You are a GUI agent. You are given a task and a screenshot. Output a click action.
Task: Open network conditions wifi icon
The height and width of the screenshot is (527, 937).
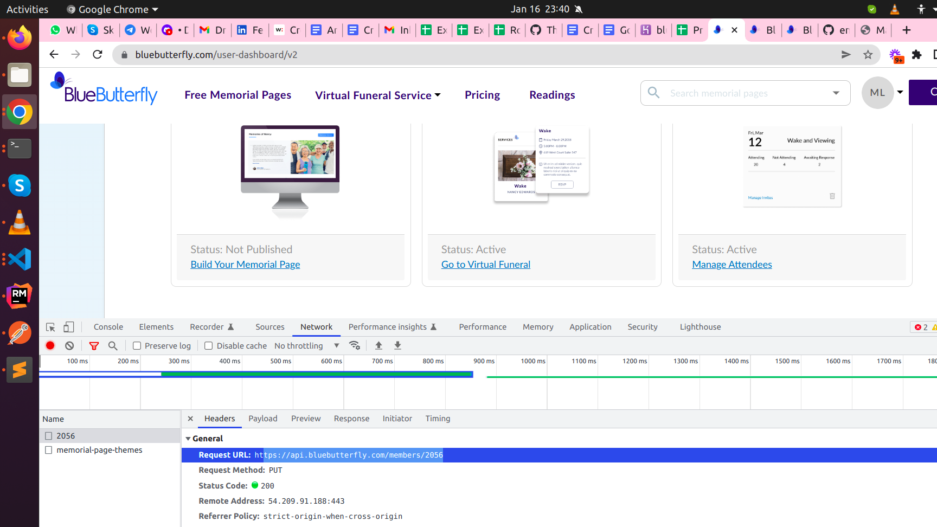point(355,345)
